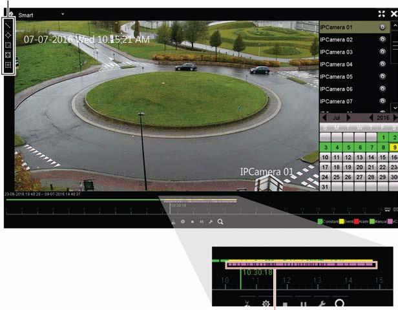
Task: Select the quadrilateral intrusion area tool
Action: 8,35
